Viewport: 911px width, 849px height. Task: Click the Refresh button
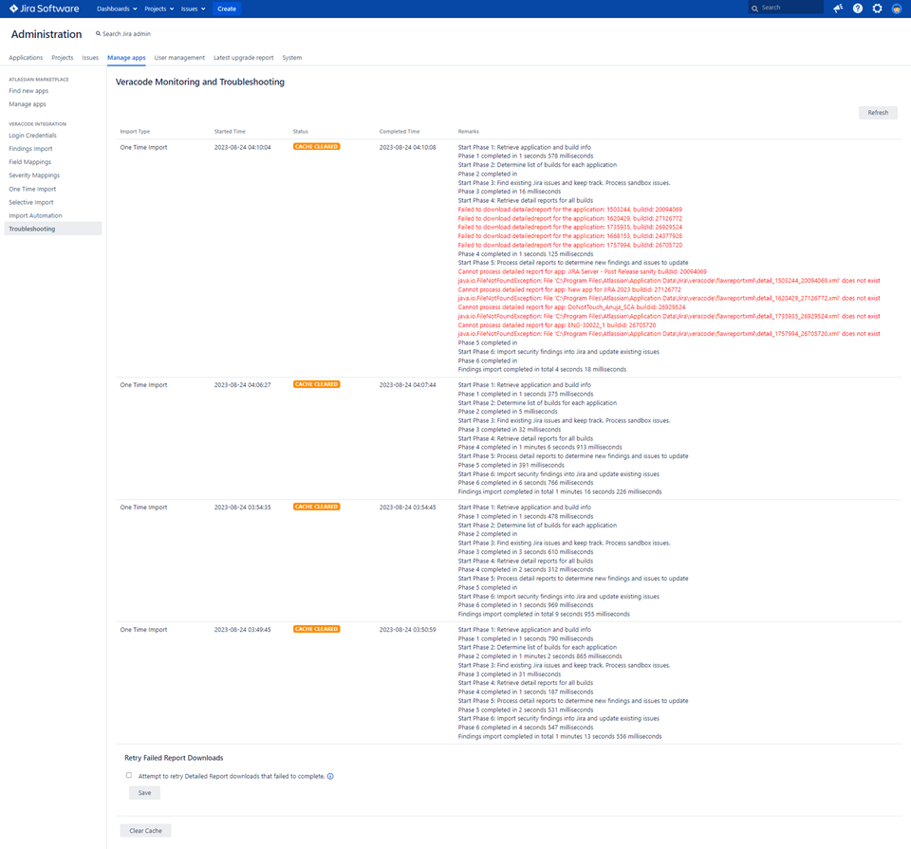[878, 113]
